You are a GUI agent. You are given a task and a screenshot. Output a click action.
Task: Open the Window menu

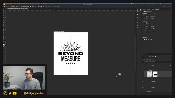[48, 3]
